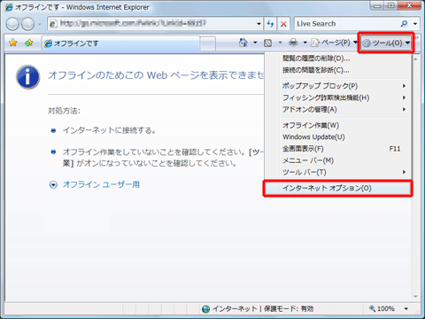This screenshot has height=319, width=425.
Task: Click the Refresh page icon
Action: click(270, 24)
